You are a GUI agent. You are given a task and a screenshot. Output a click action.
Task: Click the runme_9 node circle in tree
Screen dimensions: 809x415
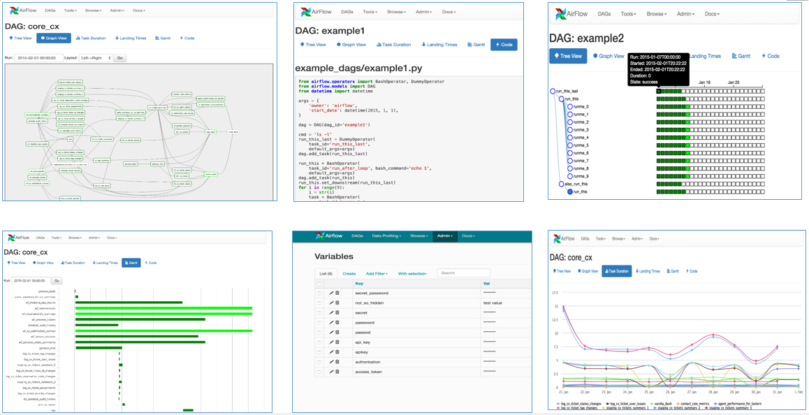[x=570, y=177]
